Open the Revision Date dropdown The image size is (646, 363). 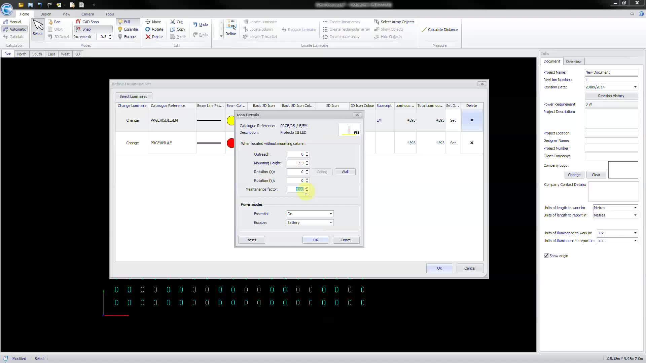(x=635, y=87)
